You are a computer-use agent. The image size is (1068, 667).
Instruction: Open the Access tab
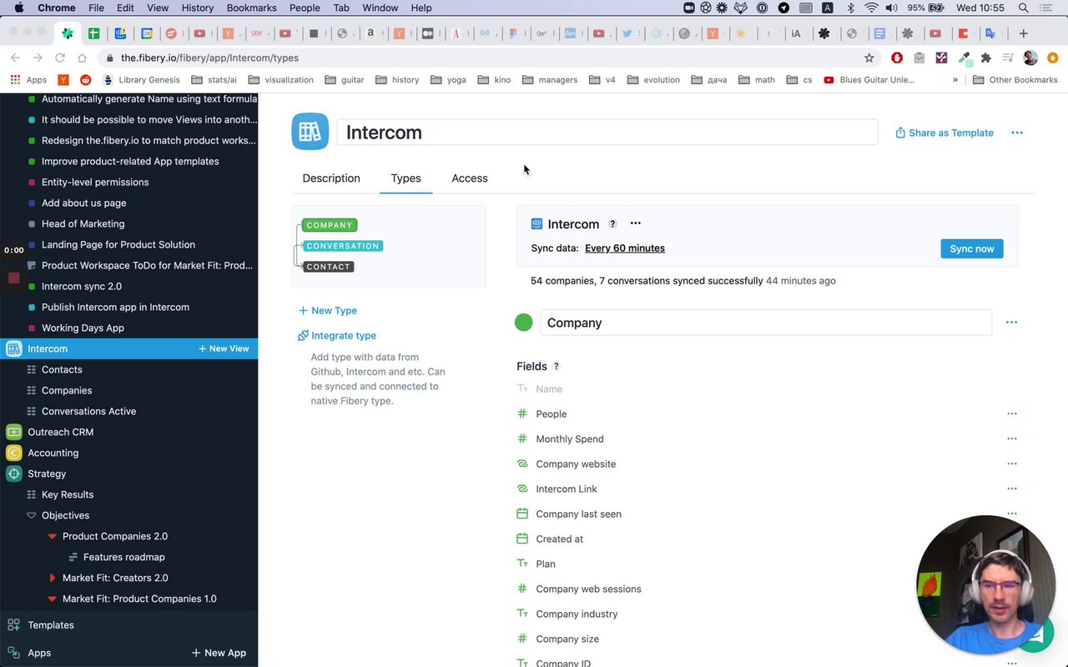[x=470, y=178]
